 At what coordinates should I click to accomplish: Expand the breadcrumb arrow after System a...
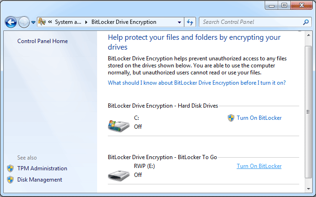point(86,22)
